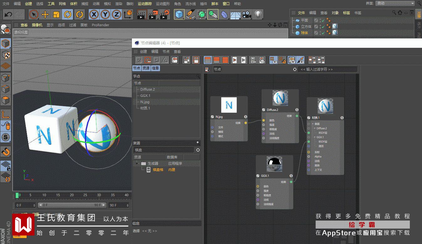Click the Texture mode checkered cube icon

tap(6, 55)
